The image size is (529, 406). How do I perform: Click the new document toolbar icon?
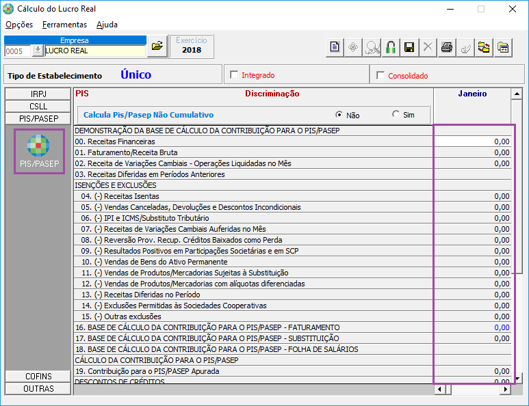click(x=335, y=47)
